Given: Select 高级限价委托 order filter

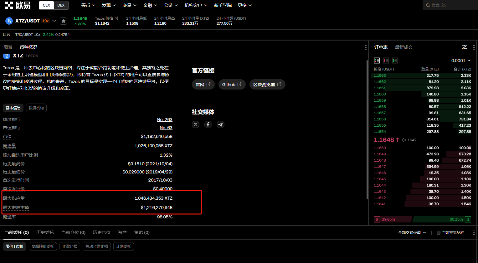Looking at the screenshot, I should pyautogui.click(x=43, y=246).
